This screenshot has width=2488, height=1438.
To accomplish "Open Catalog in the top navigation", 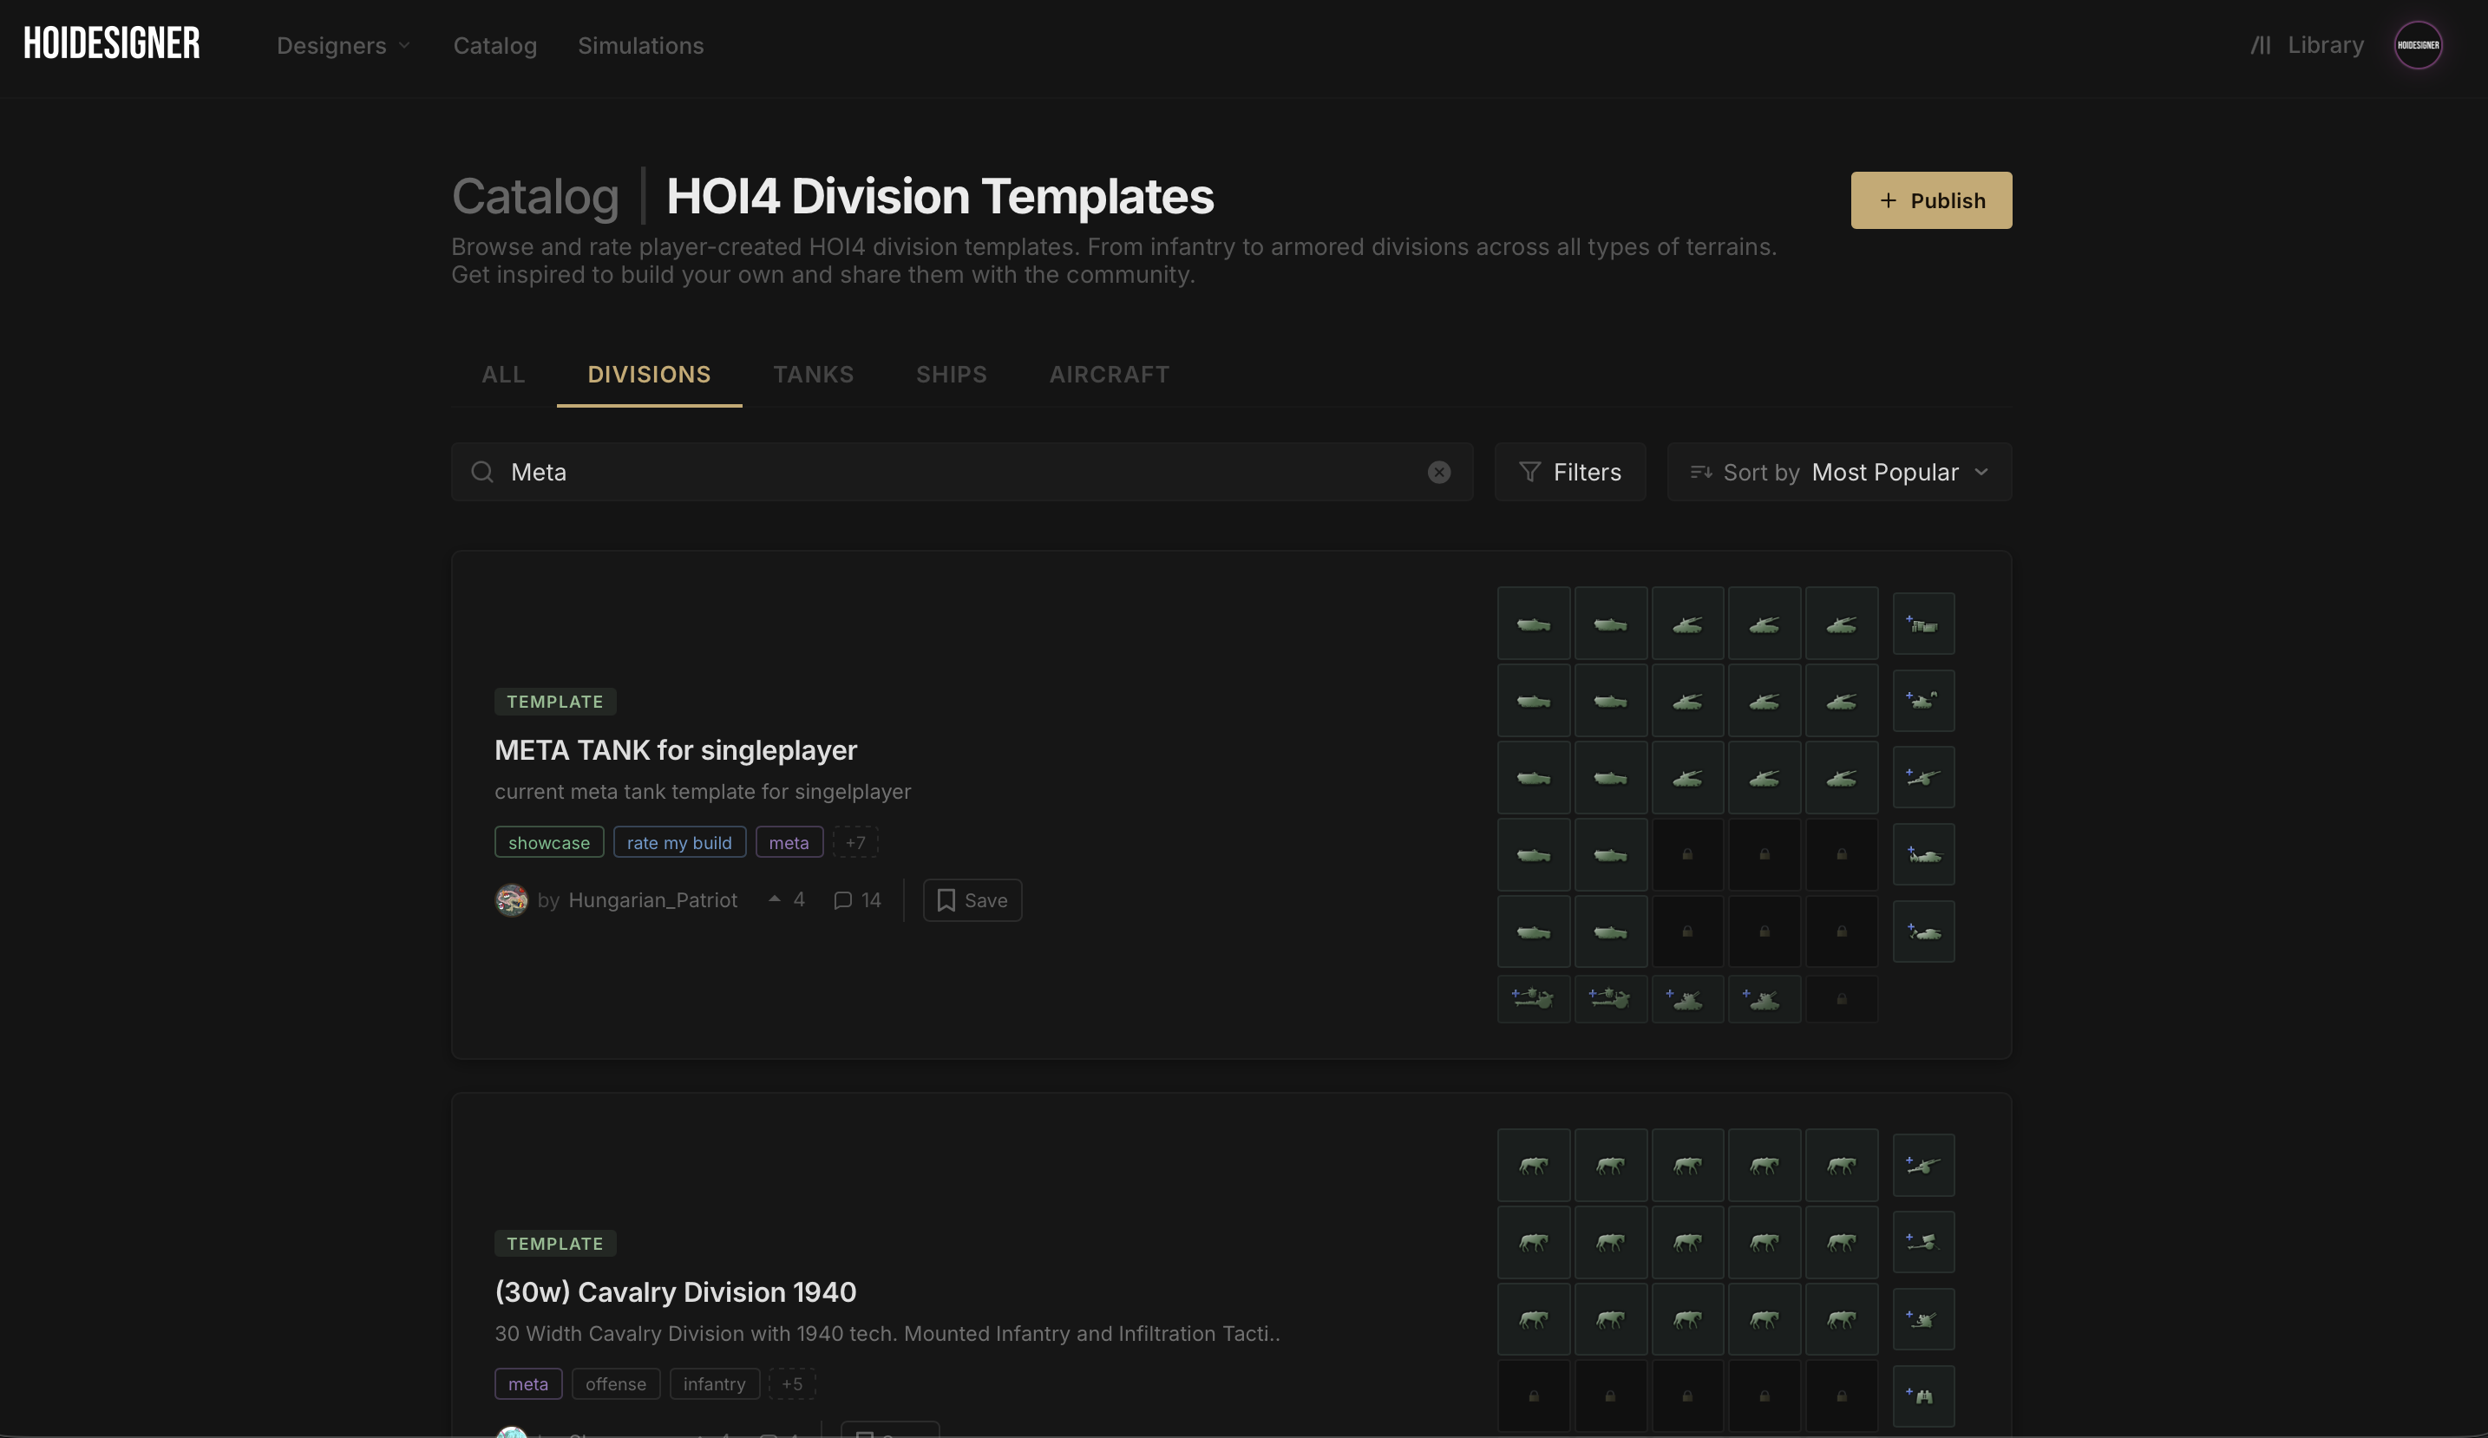I will click(494, 45).
